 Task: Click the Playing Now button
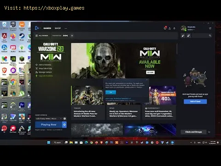click(49, 125)
